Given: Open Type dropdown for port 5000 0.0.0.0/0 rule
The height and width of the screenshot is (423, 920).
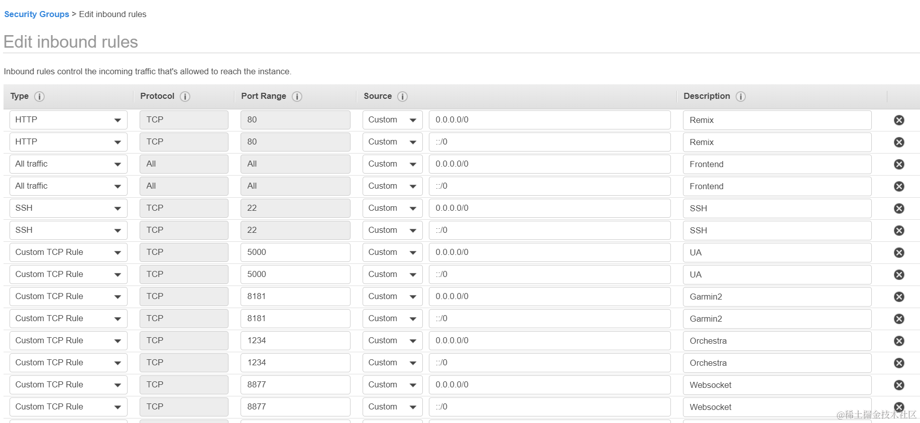Looking at the screenshot, I should [x=68, y=252].
